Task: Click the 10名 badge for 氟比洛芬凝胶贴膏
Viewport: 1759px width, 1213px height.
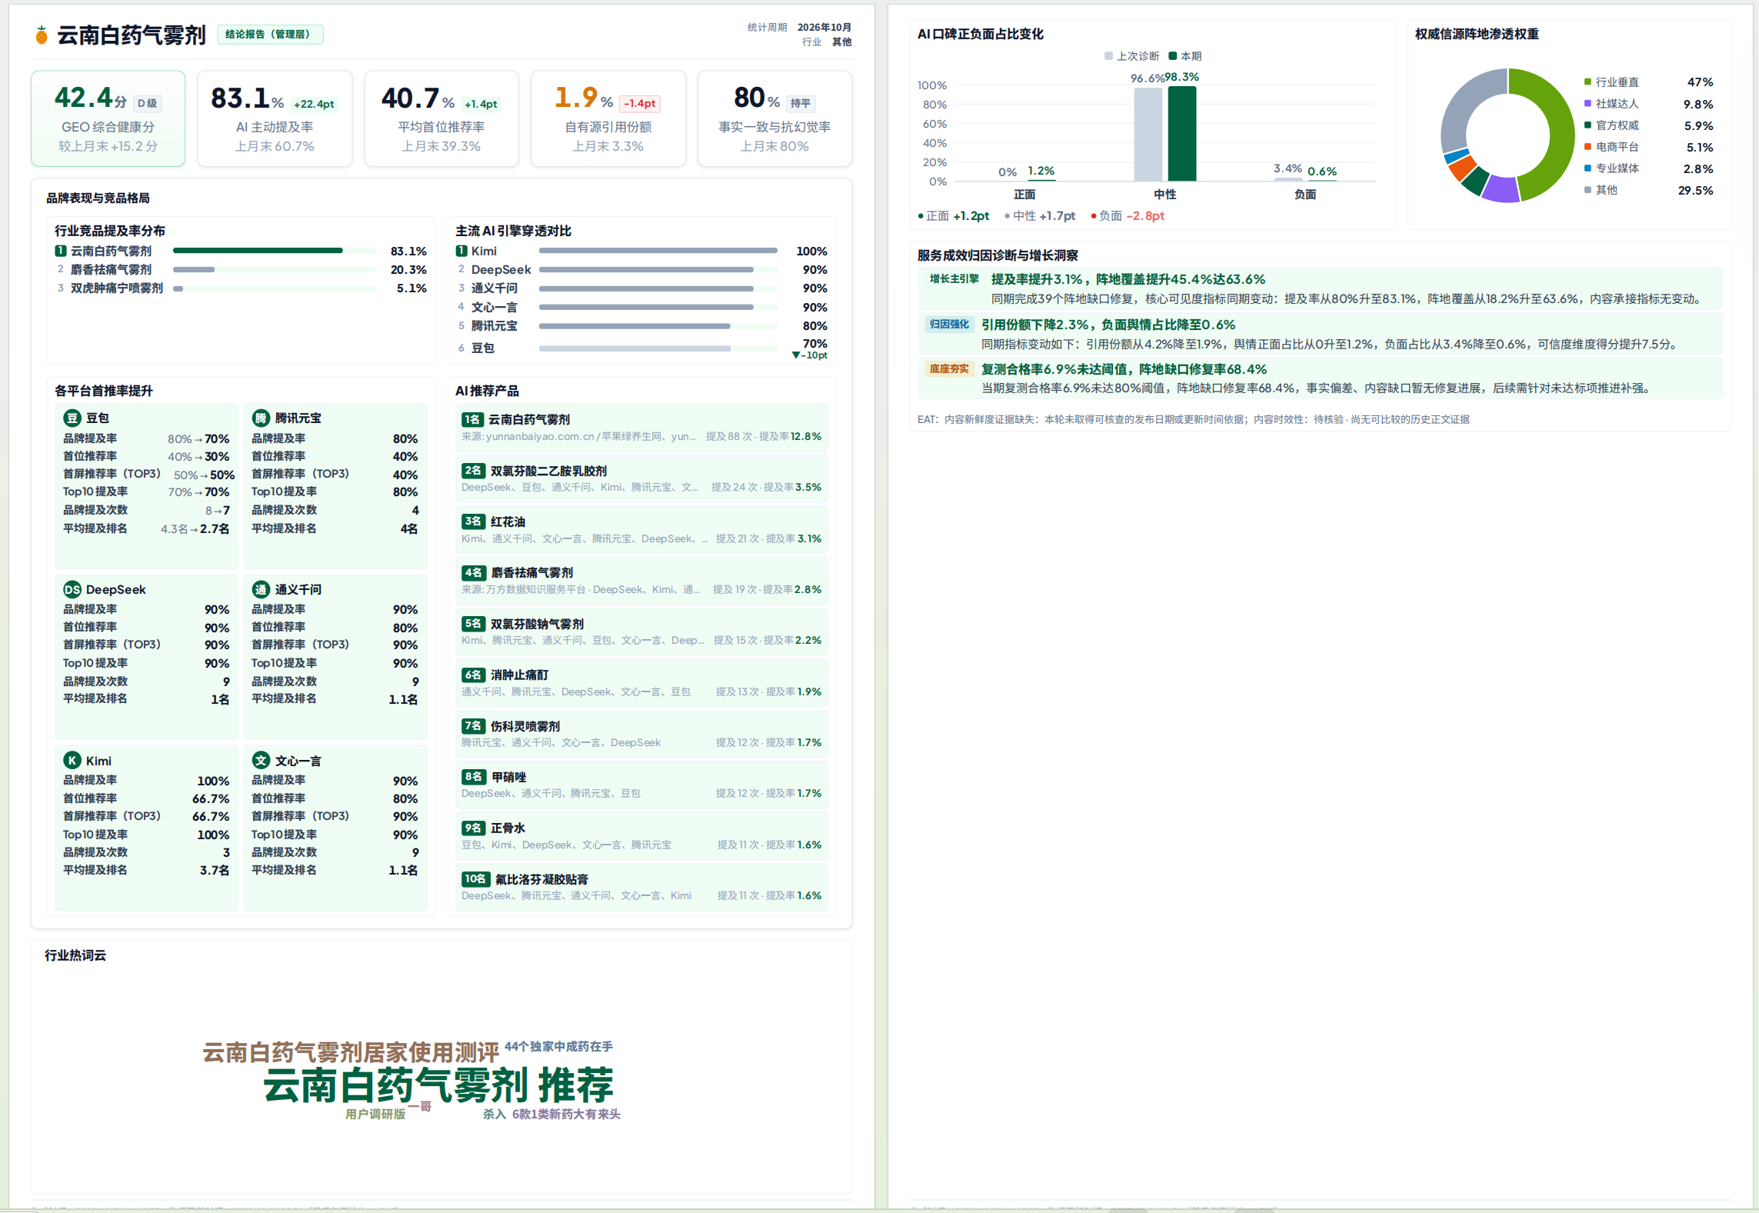Action: (475, 878)
